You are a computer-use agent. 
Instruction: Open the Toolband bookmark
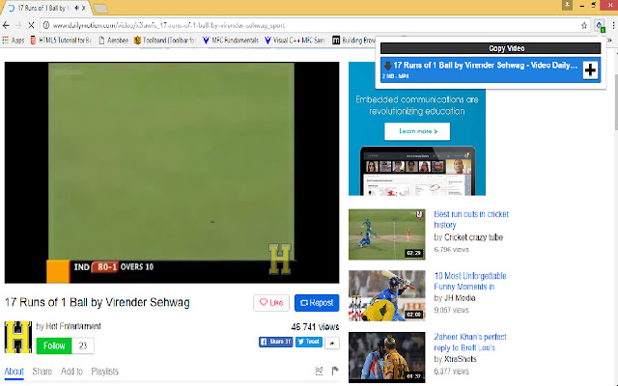pyautogui.click(x=165, y=41)
